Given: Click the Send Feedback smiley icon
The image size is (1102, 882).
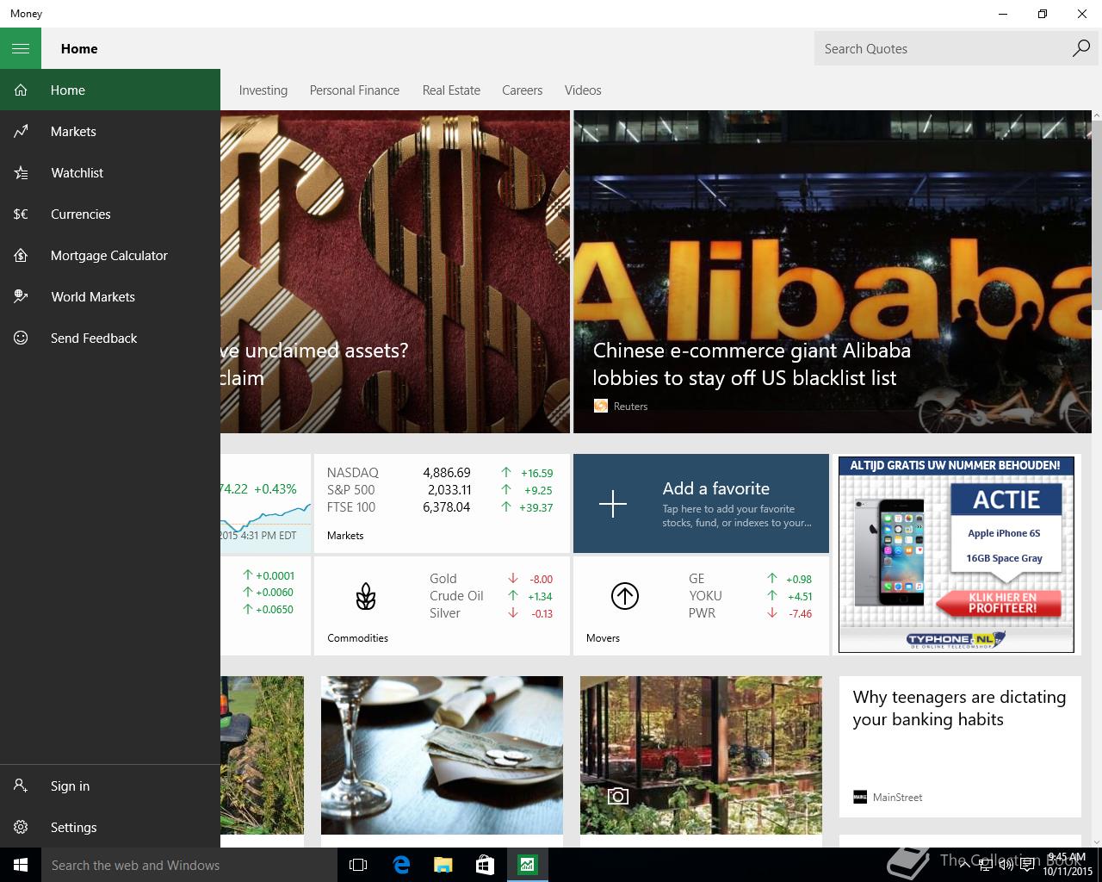Looking at the screenshot, I should pyautogui.click(x=21, y=338).
